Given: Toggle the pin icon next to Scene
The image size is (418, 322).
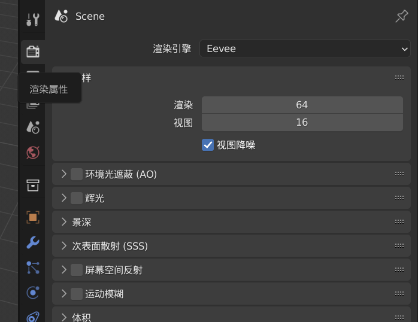Looking at the screenshot, I should (x=401, y=16).
